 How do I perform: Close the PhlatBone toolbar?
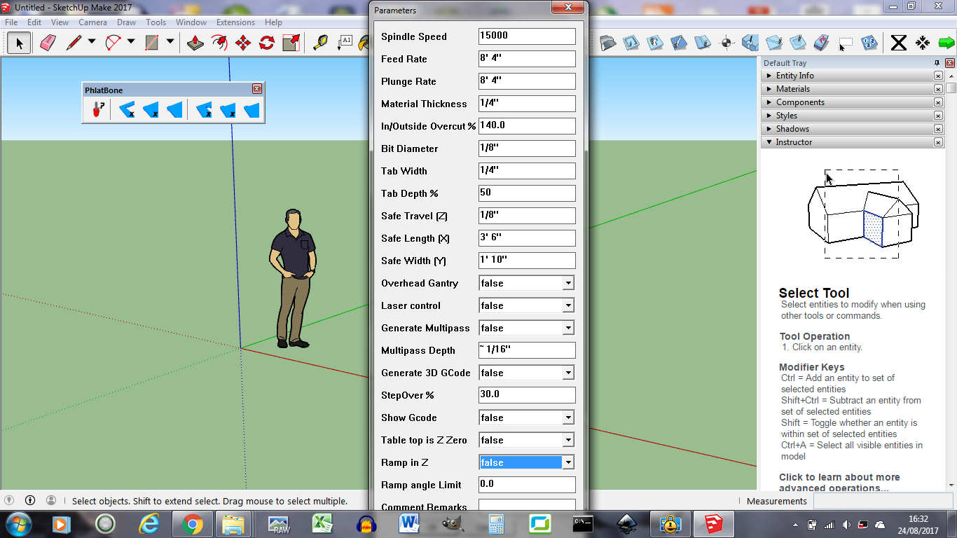coord(257,89)
